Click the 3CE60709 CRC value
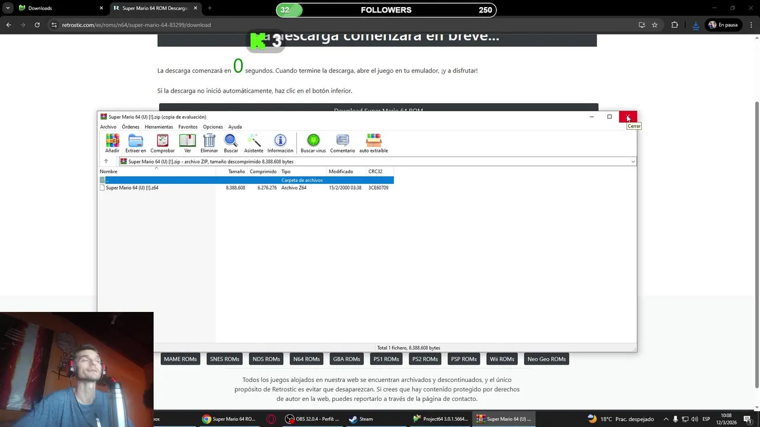 (x=378, y=187)
